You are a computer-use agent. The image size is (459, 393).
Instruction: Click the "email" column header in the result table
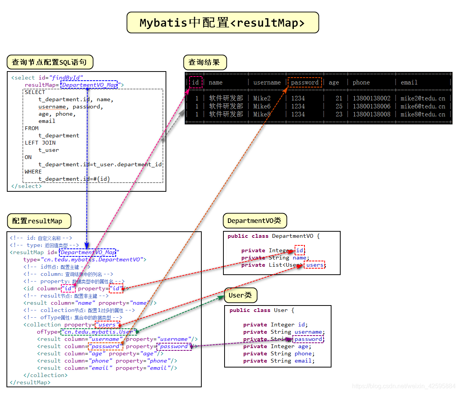pos(409,83)
